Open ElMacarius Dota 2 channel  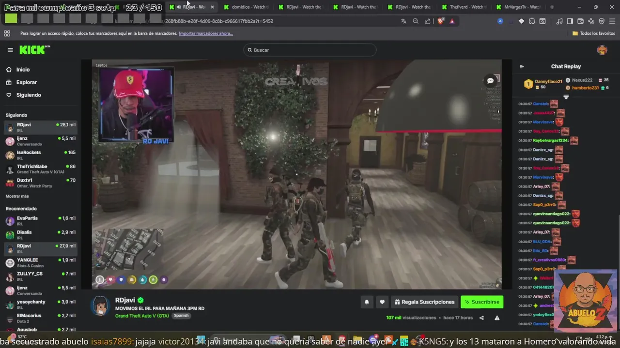(x=41, y=318)
